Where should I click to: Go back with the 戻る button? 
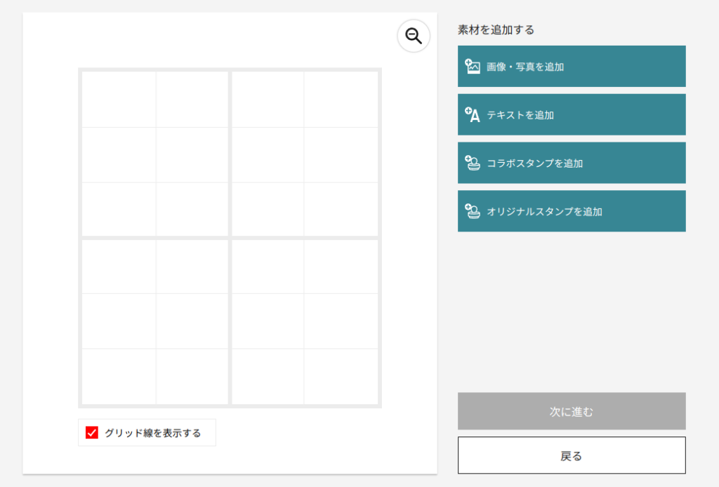pos(572,455)
